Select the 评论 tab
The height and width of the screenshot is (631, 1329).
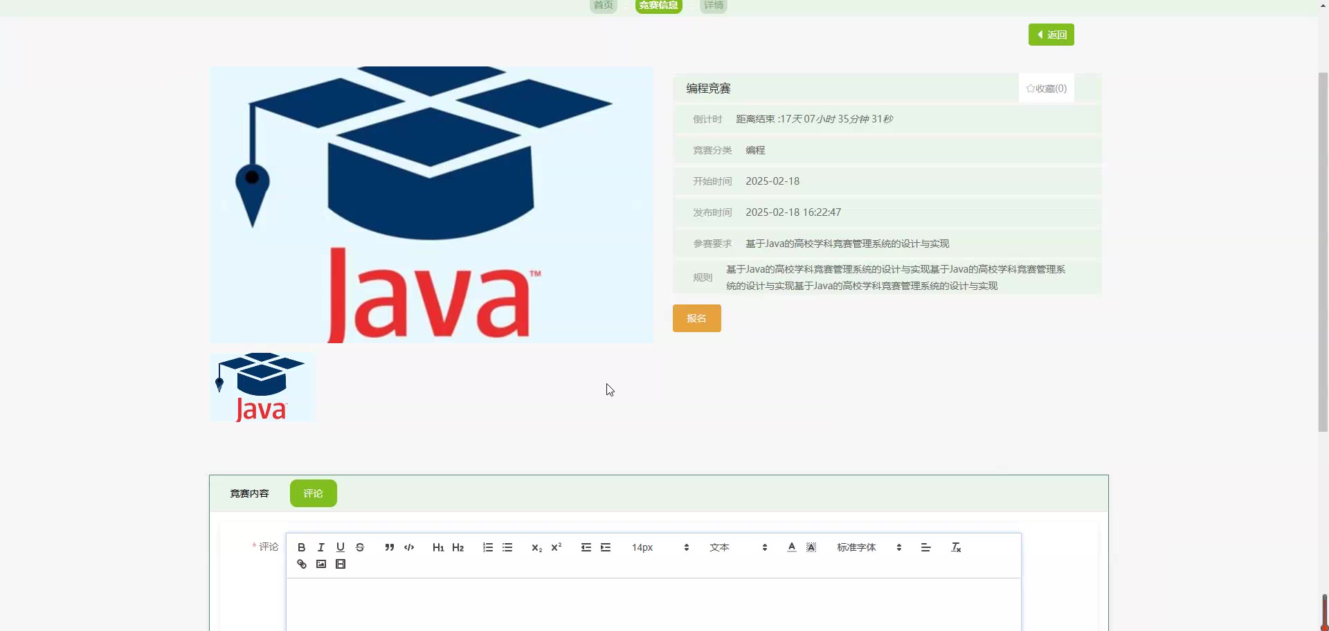(x=314, y=493)
